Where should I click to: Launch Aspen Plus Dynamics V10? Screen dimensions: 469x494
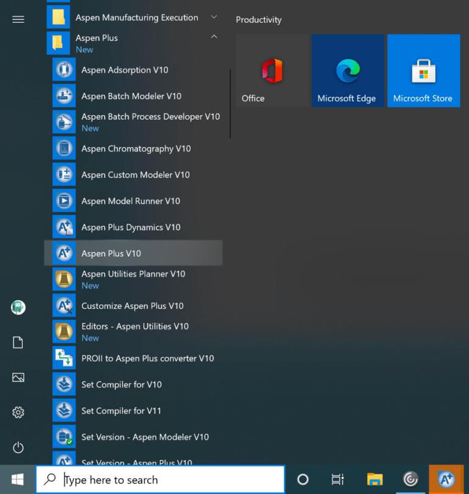coord(131,227)
